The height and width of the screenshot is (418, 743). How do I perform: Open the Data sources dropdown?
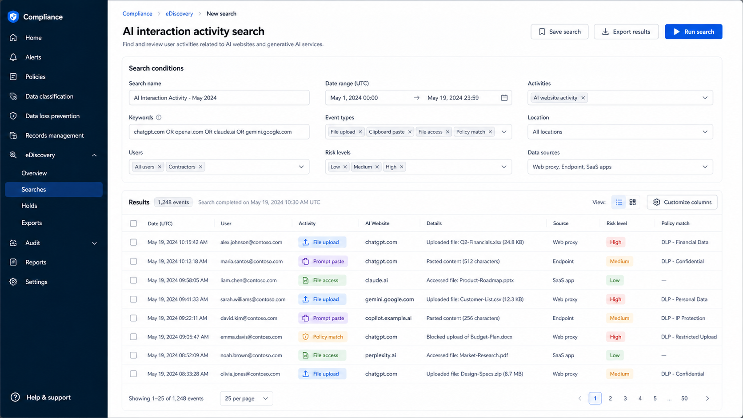pyautogui.click(x=620, y=167)
